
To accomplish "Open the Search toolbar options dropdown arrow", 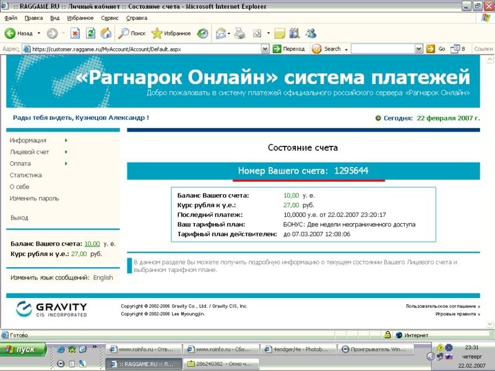I will tap(346, 49).
